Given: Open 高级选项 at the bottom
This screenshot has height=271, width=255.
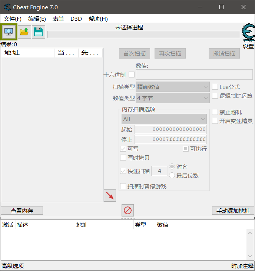Looking at the screenshot, I should click(13, 266).
